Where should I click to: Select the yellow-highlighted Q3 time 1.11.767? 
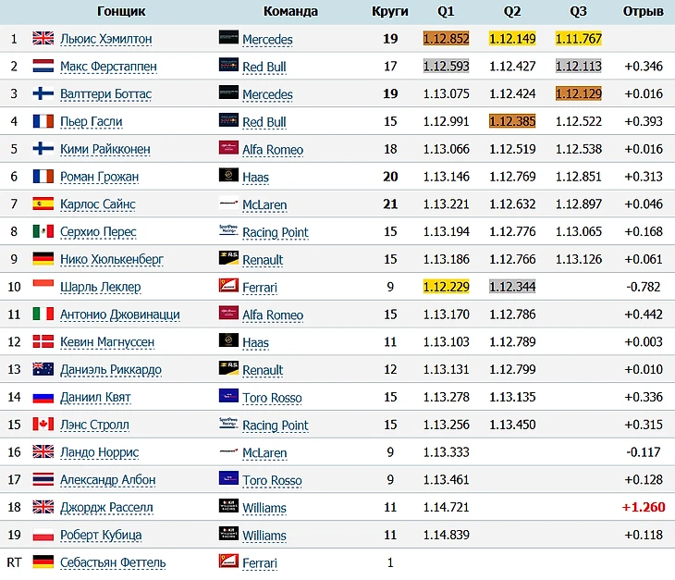pyautogui.click(x=578, y=39)
